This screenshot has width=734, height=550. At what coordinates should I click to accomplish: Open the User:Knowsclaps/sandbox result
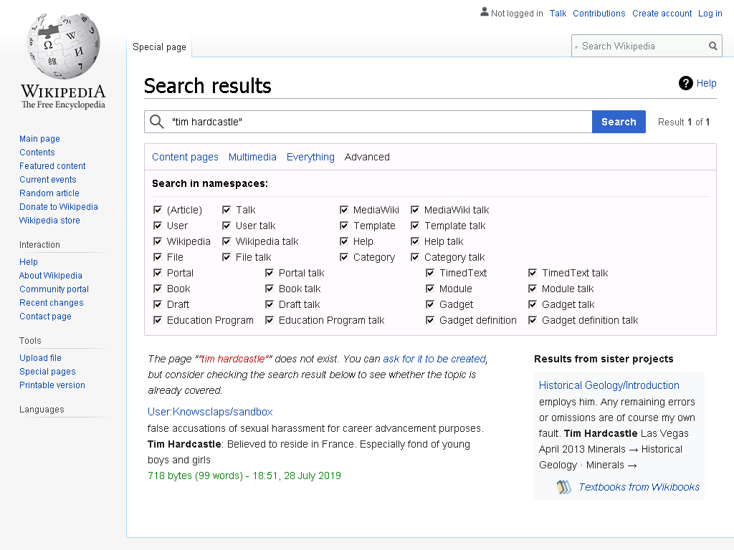210,412
